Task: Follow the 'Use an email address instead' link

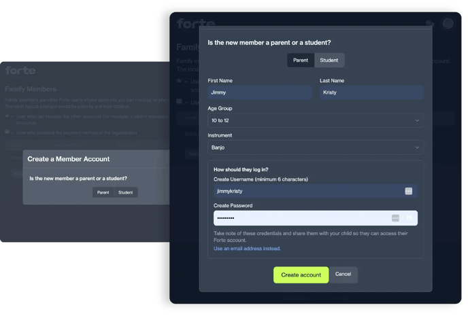Action: 247,249
